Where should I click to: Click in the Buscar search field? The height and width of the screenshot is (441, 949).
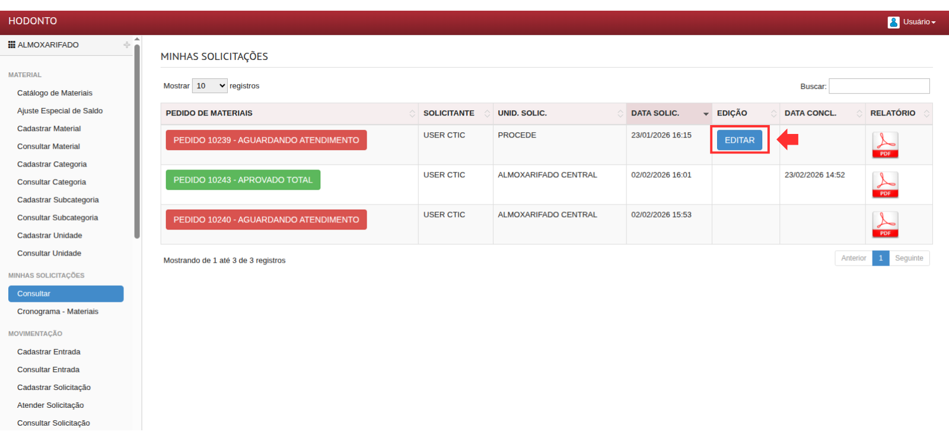click(x=878, y=87)
